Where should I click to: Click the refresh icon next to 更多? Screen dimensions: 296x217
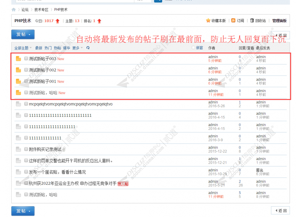click(88, 48)
